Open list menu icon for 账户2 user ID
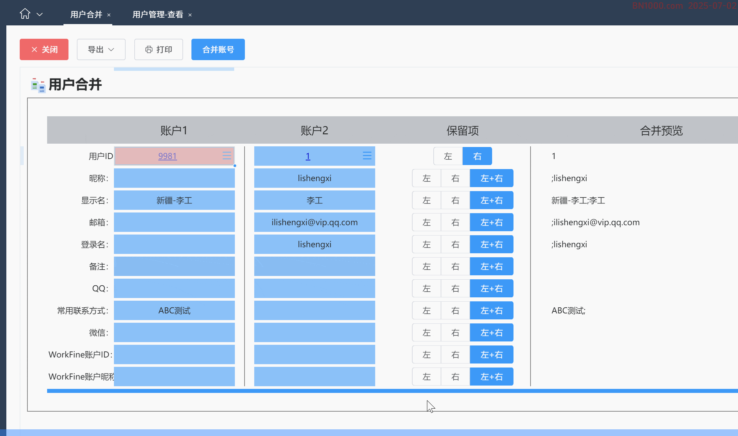The width and height of the screenshot is (738, 436). pyautogui.click(x=367, y=156)
